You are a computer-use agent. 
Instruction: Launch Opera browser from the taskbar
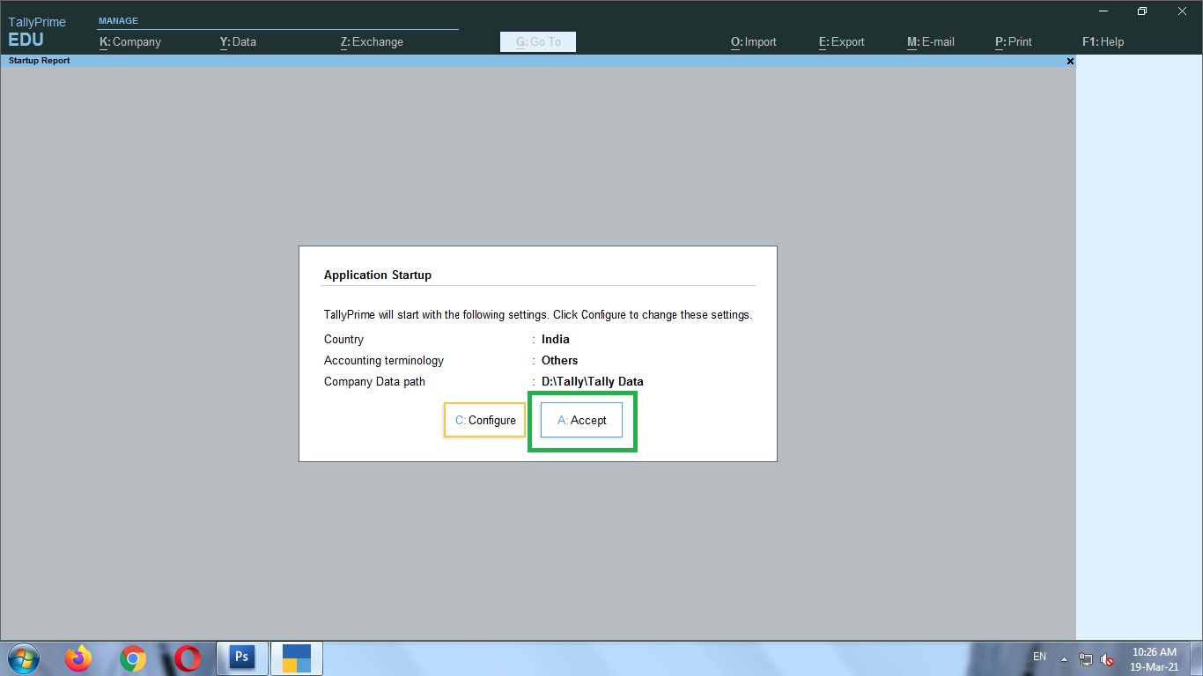(187, 658)
